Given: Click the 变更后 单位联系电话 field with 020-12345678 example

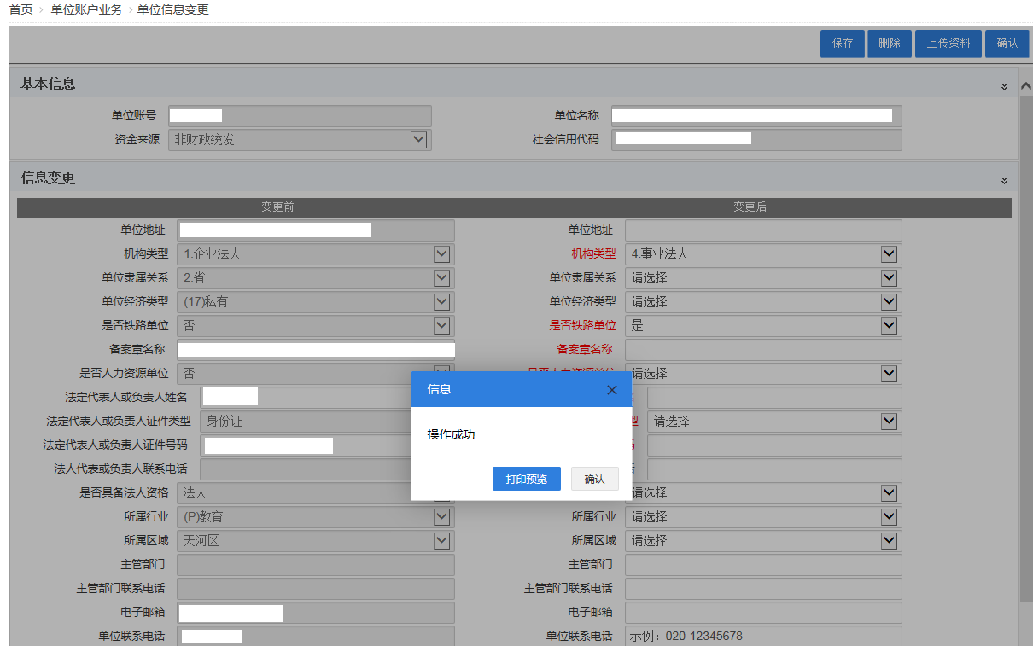Looking at the screenshot, I should (763, 637).
